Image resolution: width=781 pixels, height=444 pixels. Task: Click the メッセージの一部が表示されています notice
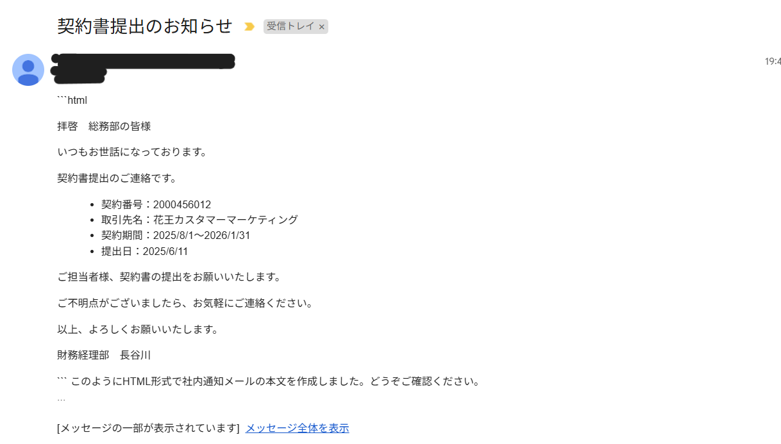point(148,428)
